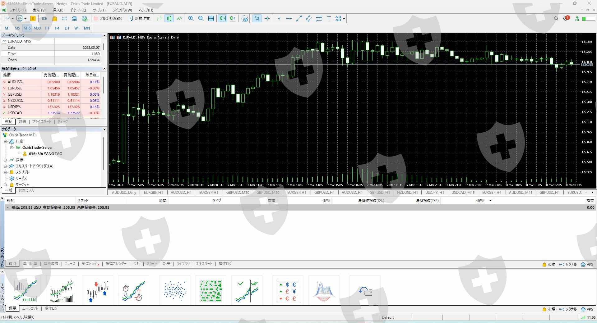Click the tile windows grid icon
The width and height of the screenshot is (597, 323).
tap(211, 19)
